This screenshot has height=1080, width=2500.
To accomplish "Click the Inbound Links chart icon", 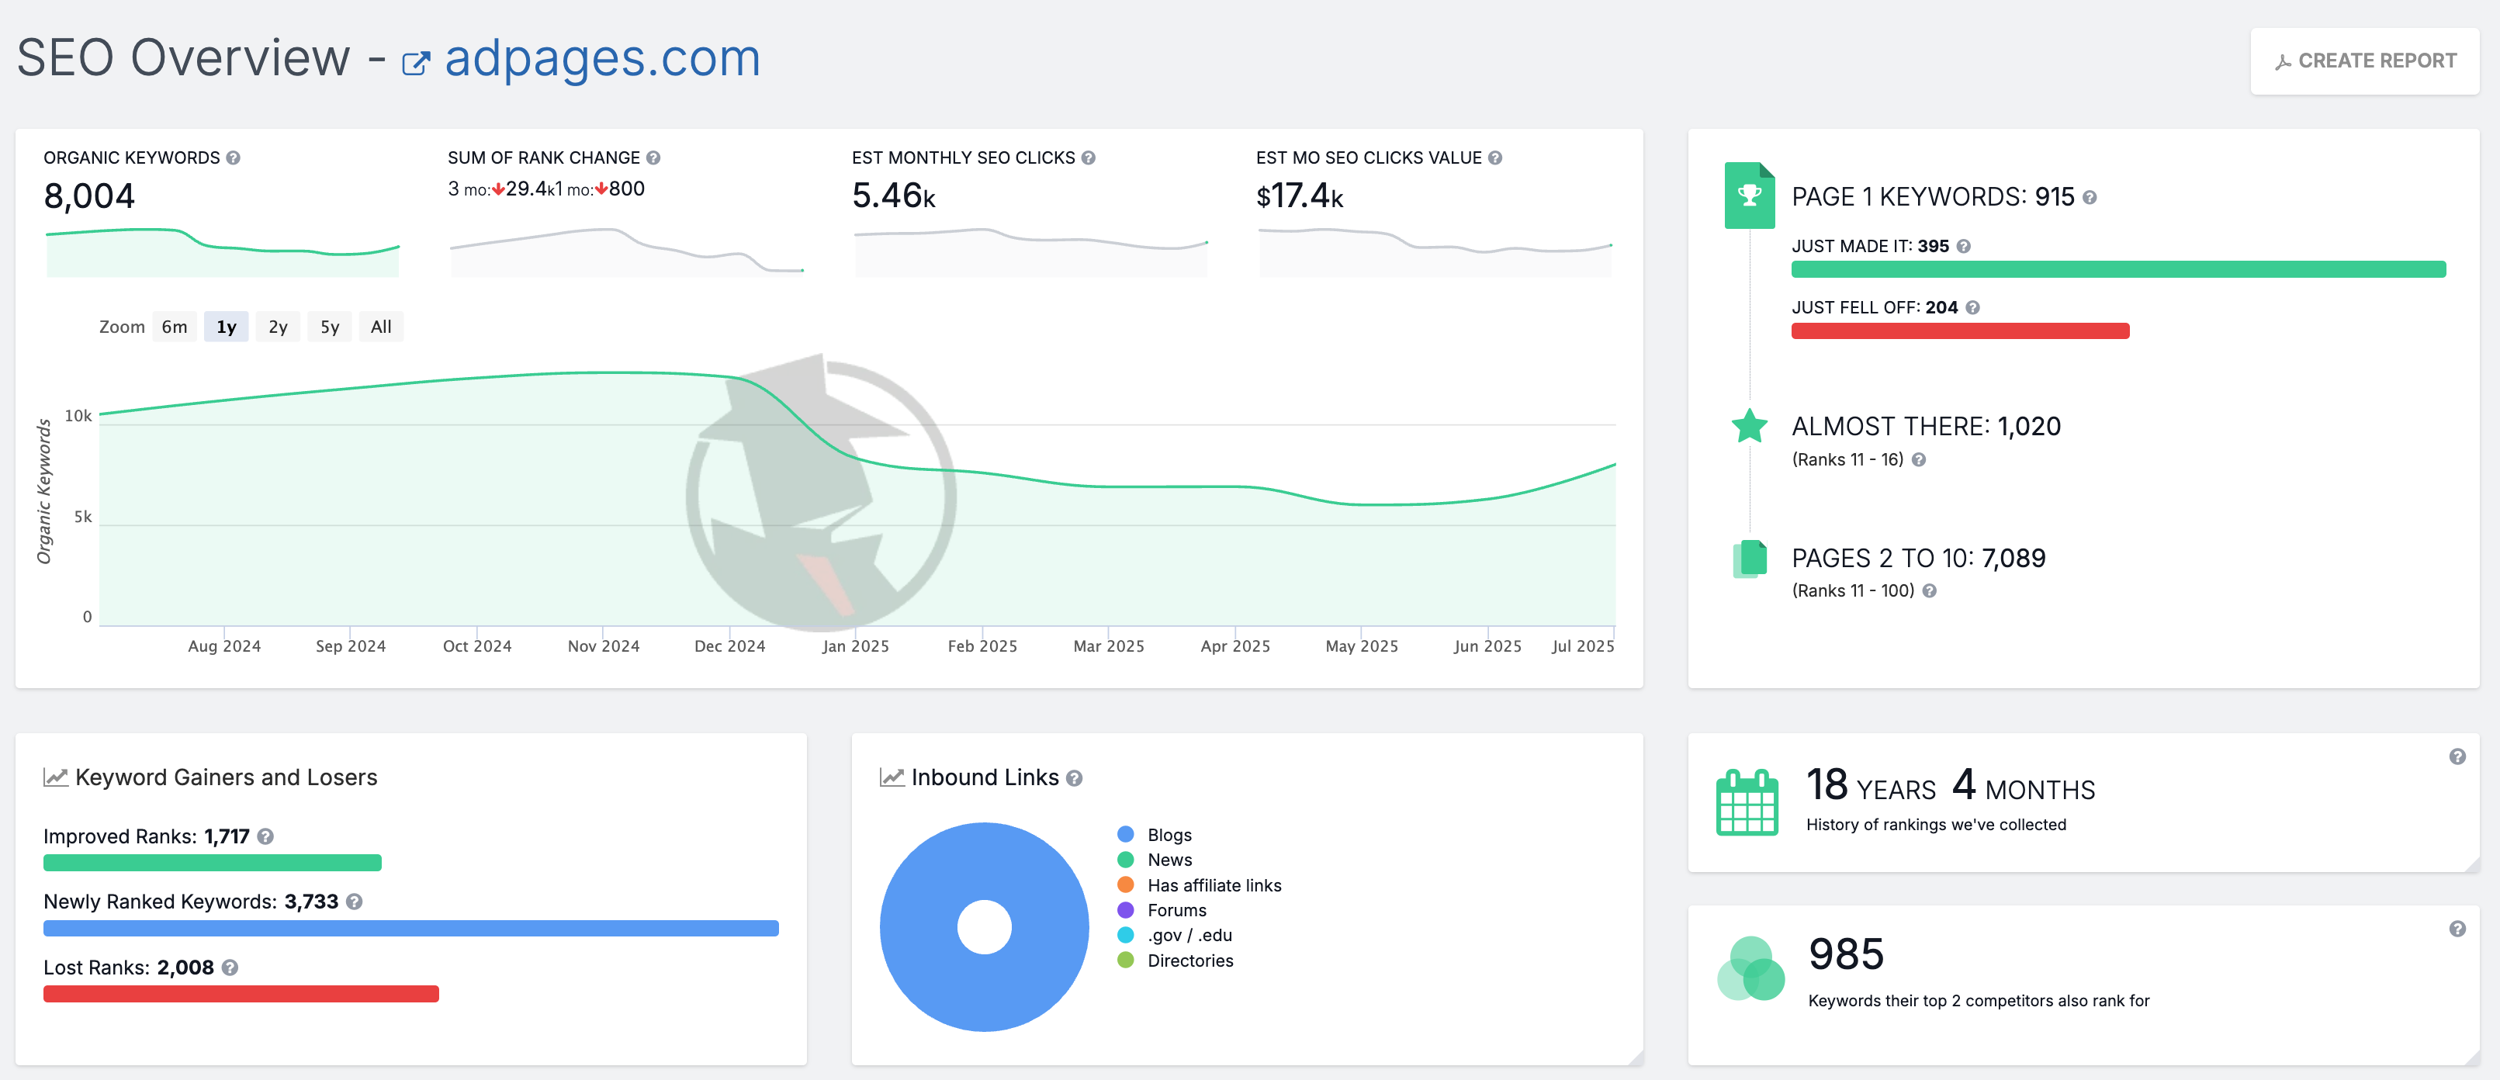I will coord(892,777).
